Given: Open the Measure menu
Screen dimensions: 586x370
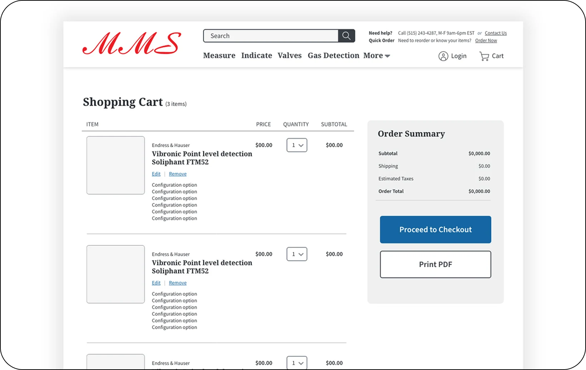Looking at the screenshot, I should [219, 55].
